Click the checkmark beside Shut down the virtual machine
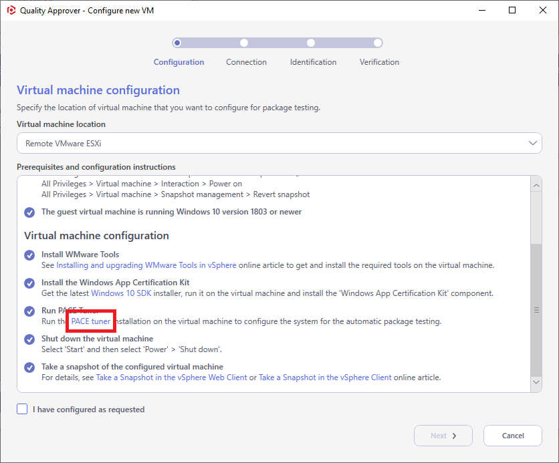The height and width of the screenshot is (463, 559). (29, 339)
